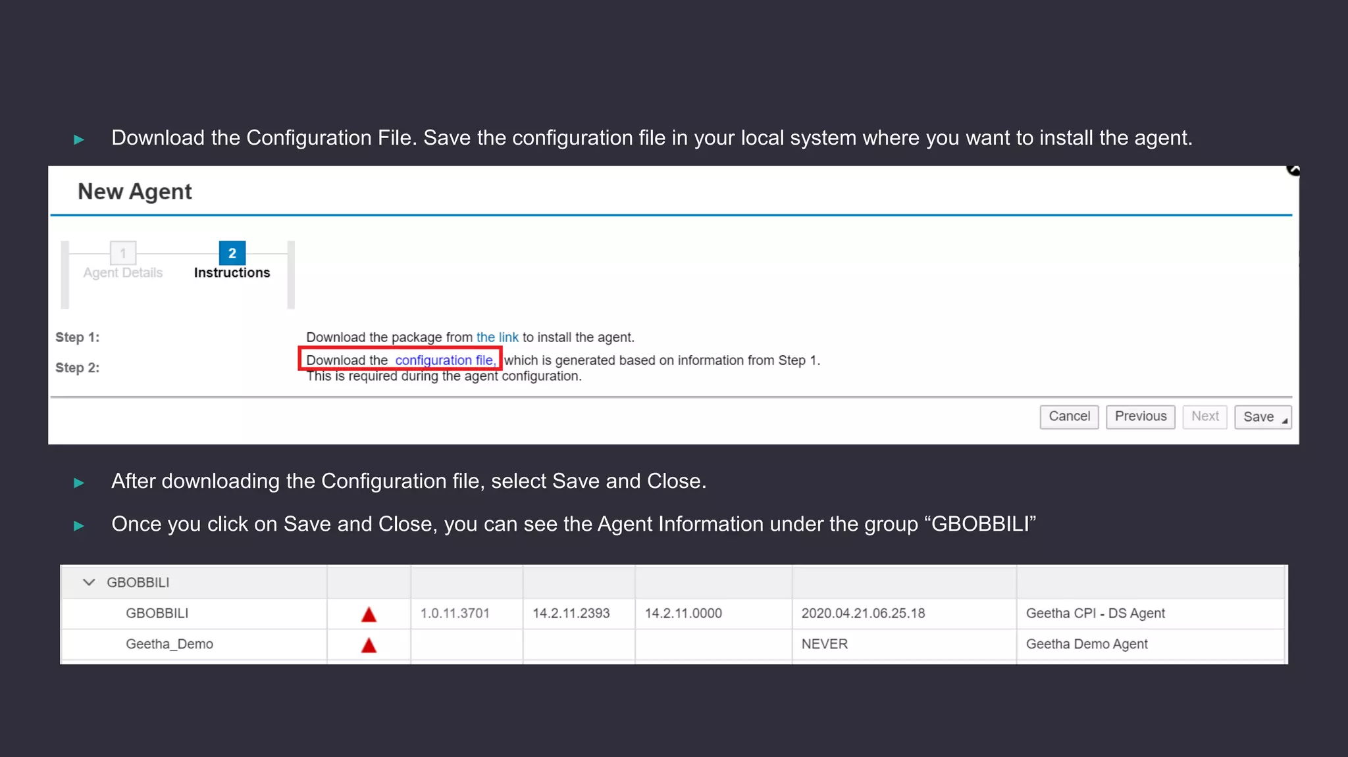The height and width of the screenshot is (757, 1348).
Task: Click the timestamp 2020.04.21.06.25.18 cell
Action: coord(862,614)
